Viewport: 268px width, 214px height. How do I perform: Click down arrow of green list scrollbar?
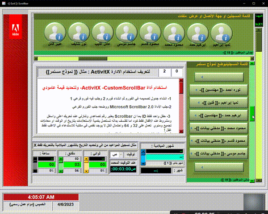pyautogui.click(x=252, y=181)
